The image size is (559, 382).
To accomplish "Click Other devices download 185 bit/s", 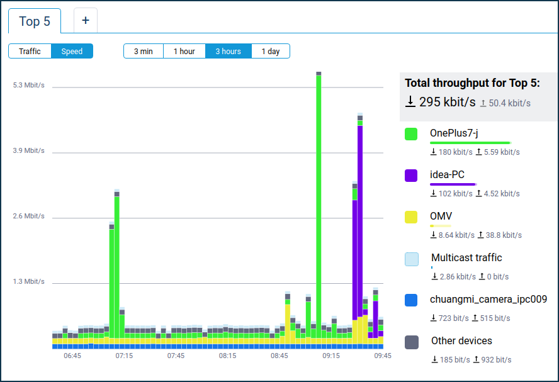I will tap(455, 360).
